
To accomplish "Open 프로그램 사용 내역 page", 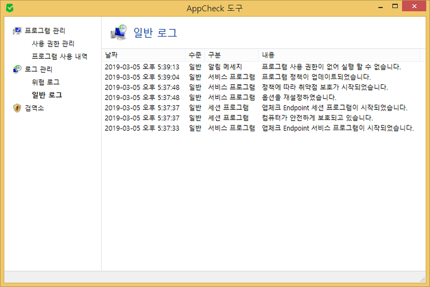I will (x=59, y=56).
